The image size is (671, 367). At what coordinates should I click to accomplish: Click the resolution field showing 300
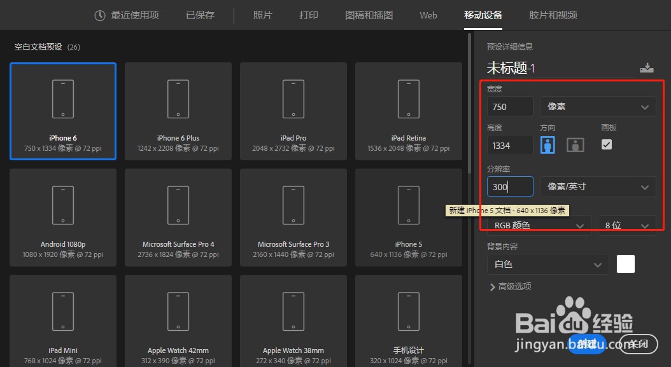[x=510, y=186]
